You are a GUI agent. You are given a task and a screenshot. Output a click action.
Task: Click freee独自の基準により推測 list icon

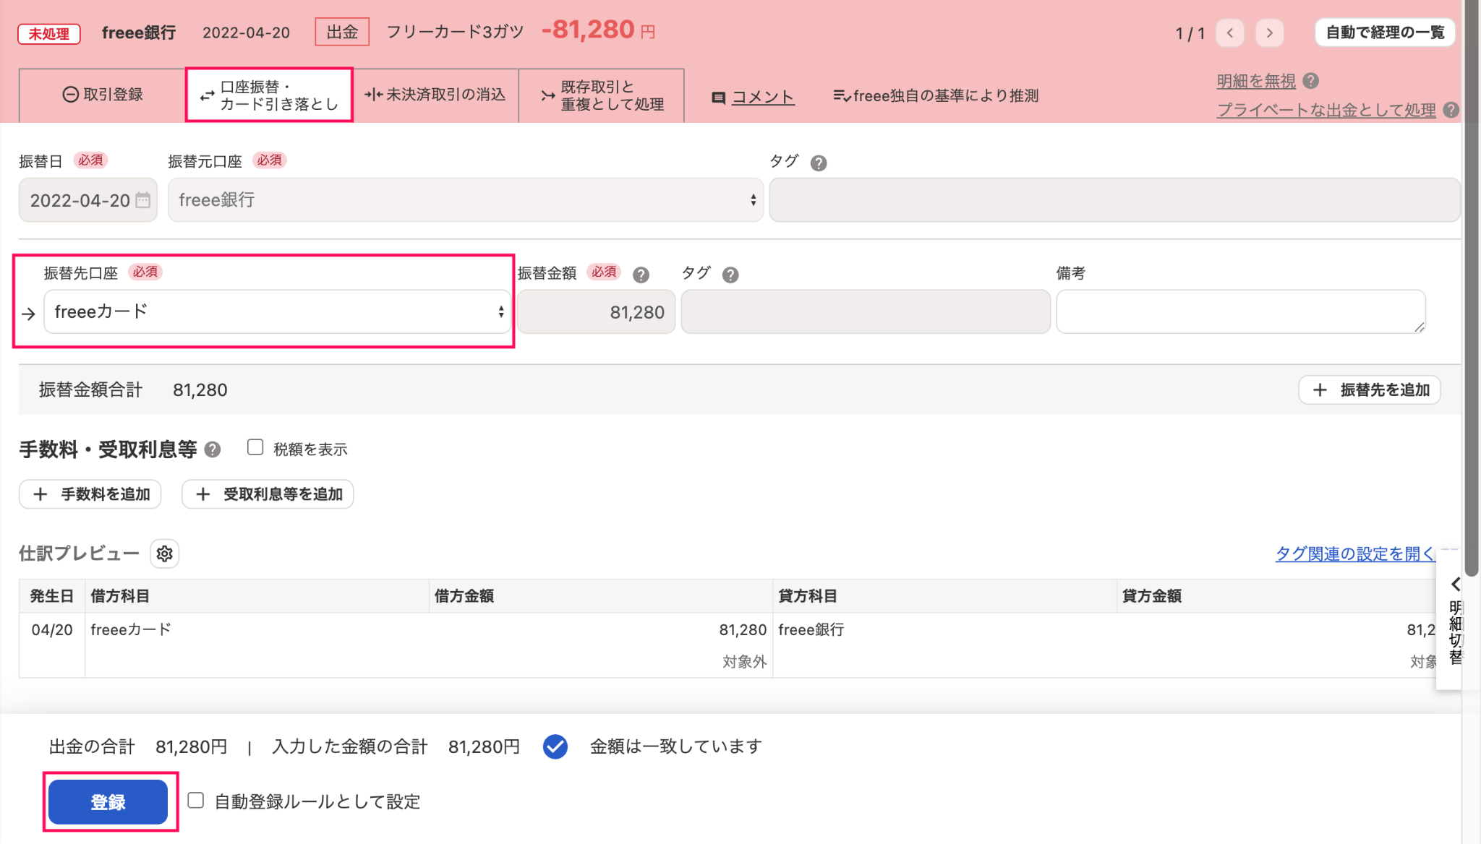[841, 95]
